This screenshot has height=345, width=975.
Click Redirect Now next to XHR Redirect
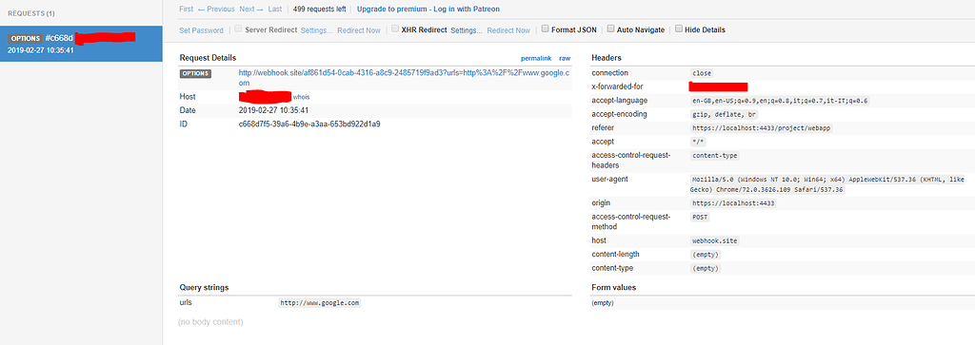click(508, 29)
